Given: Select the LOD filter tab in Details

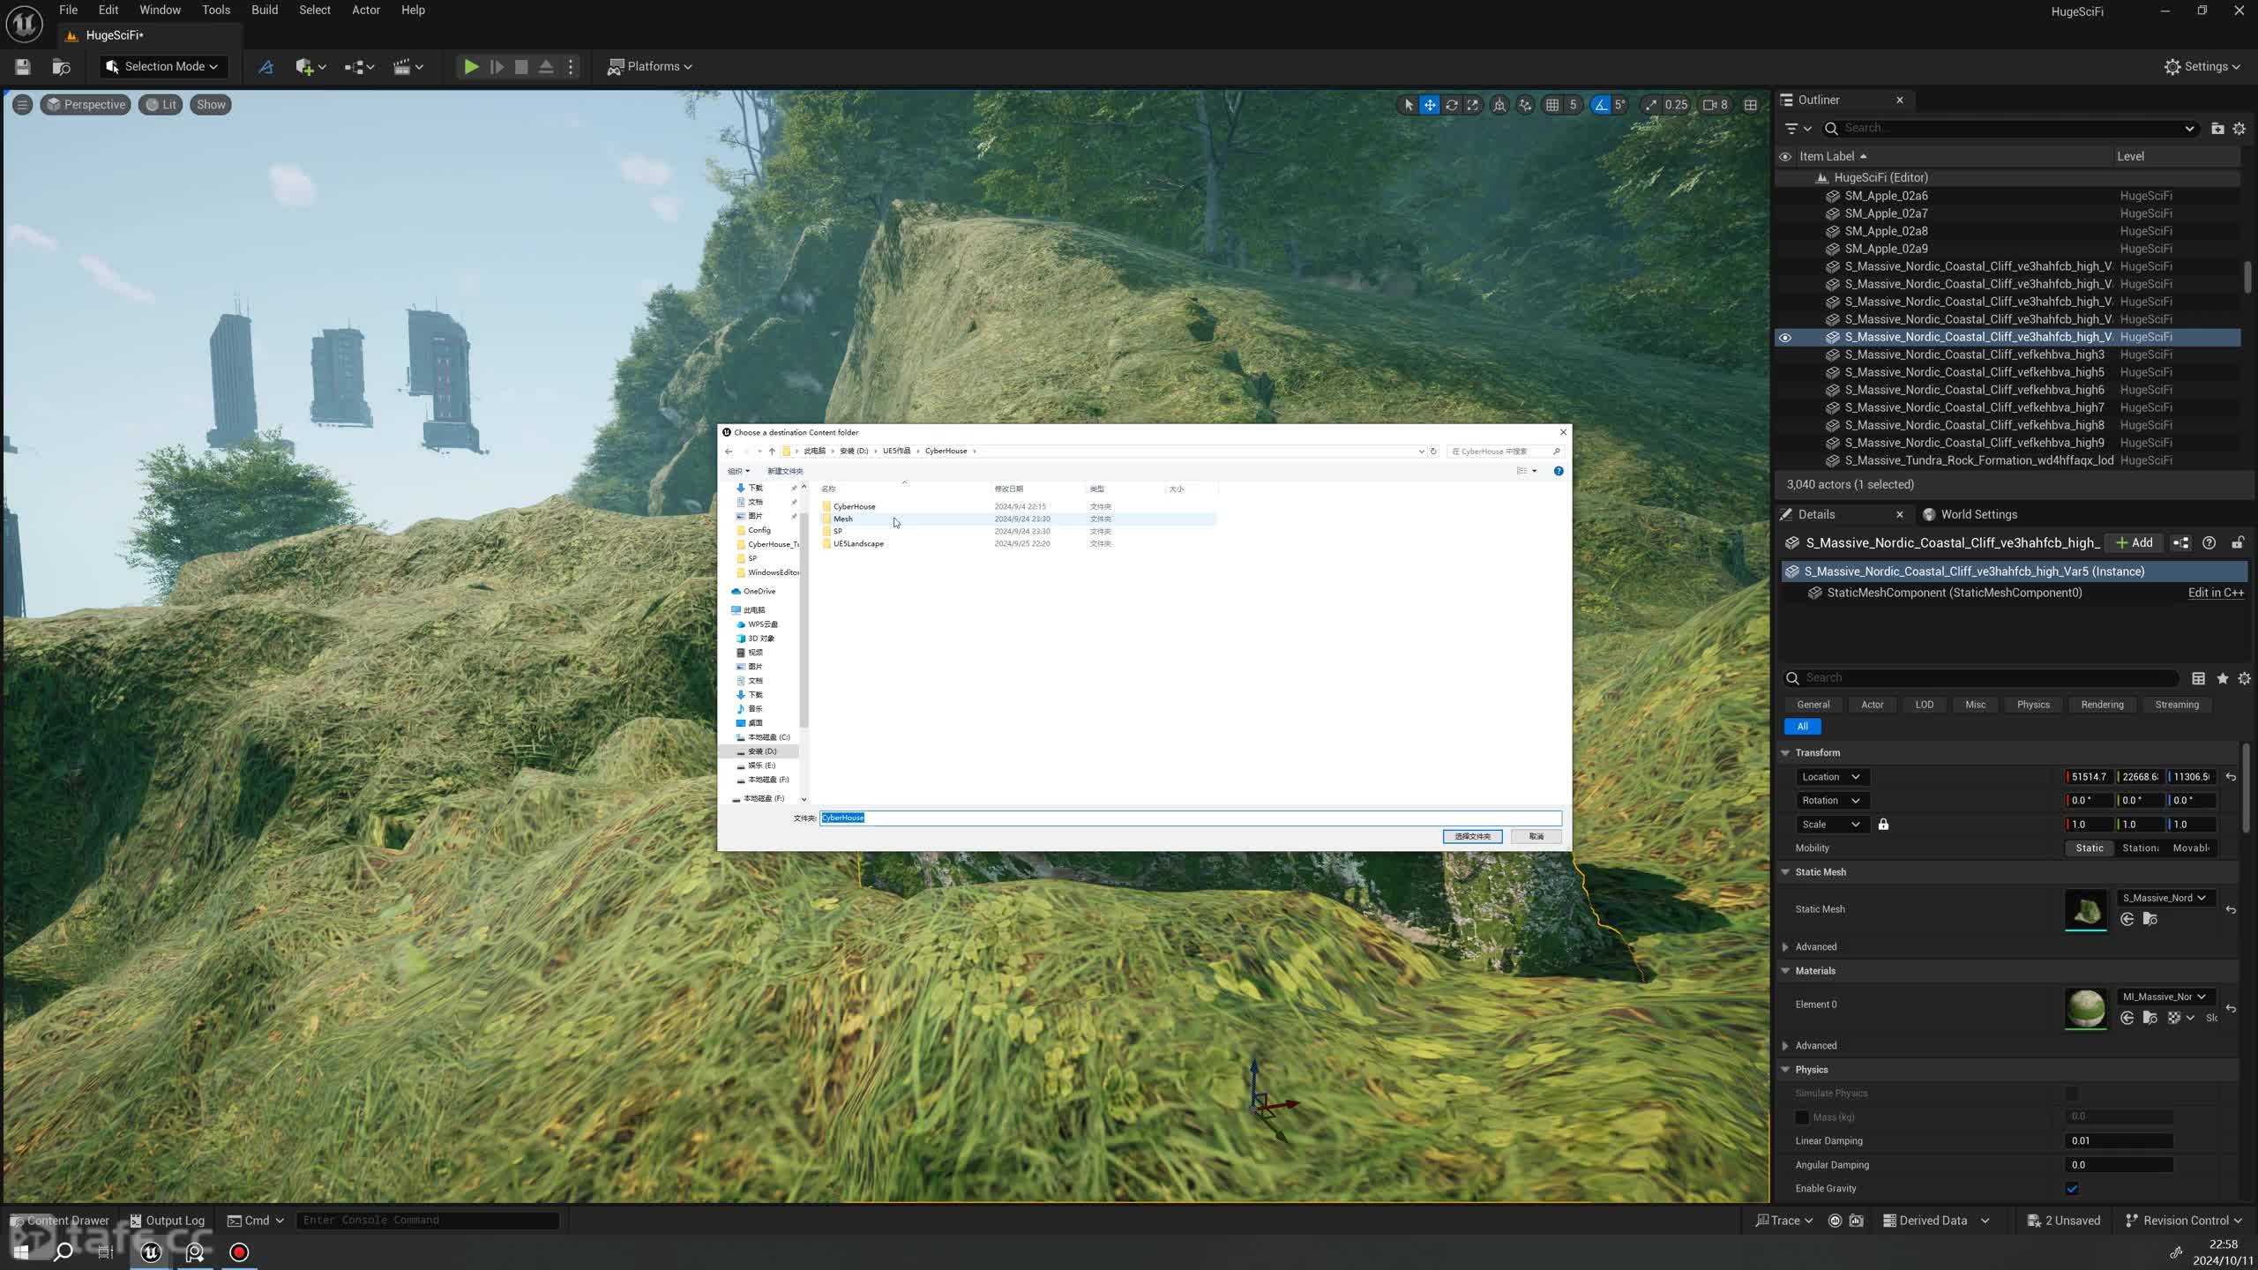Looking at the screenshot, I should coord(1925,705).
